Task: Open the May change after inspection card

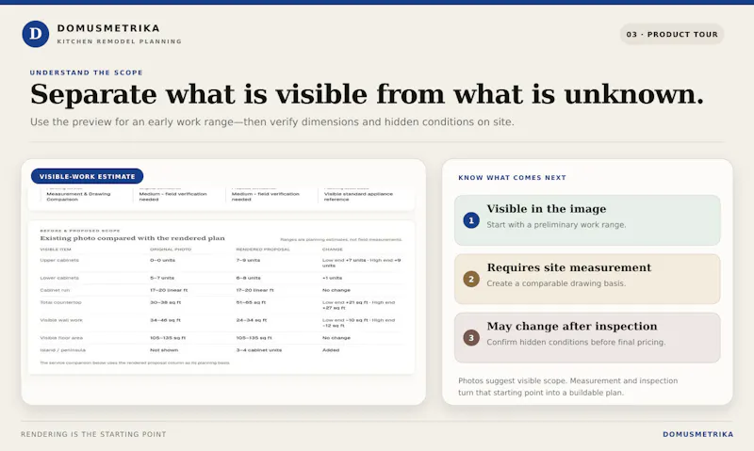Action: [x=587, y=338]
